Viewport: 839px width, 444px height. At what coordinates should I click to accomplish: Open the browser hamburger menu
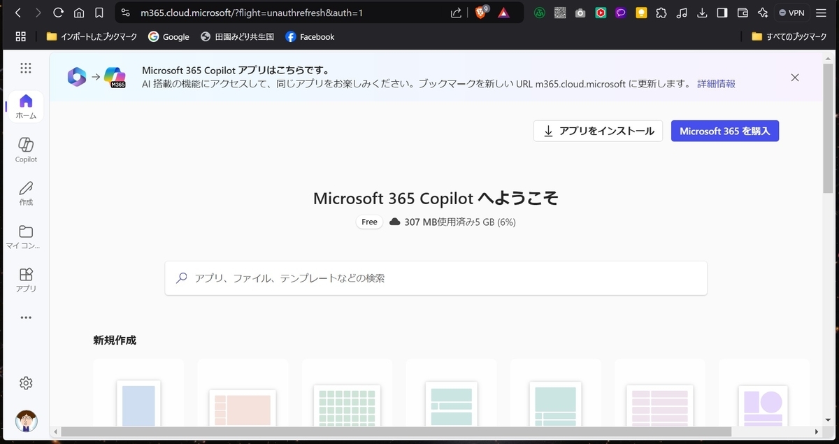[821, 13]
